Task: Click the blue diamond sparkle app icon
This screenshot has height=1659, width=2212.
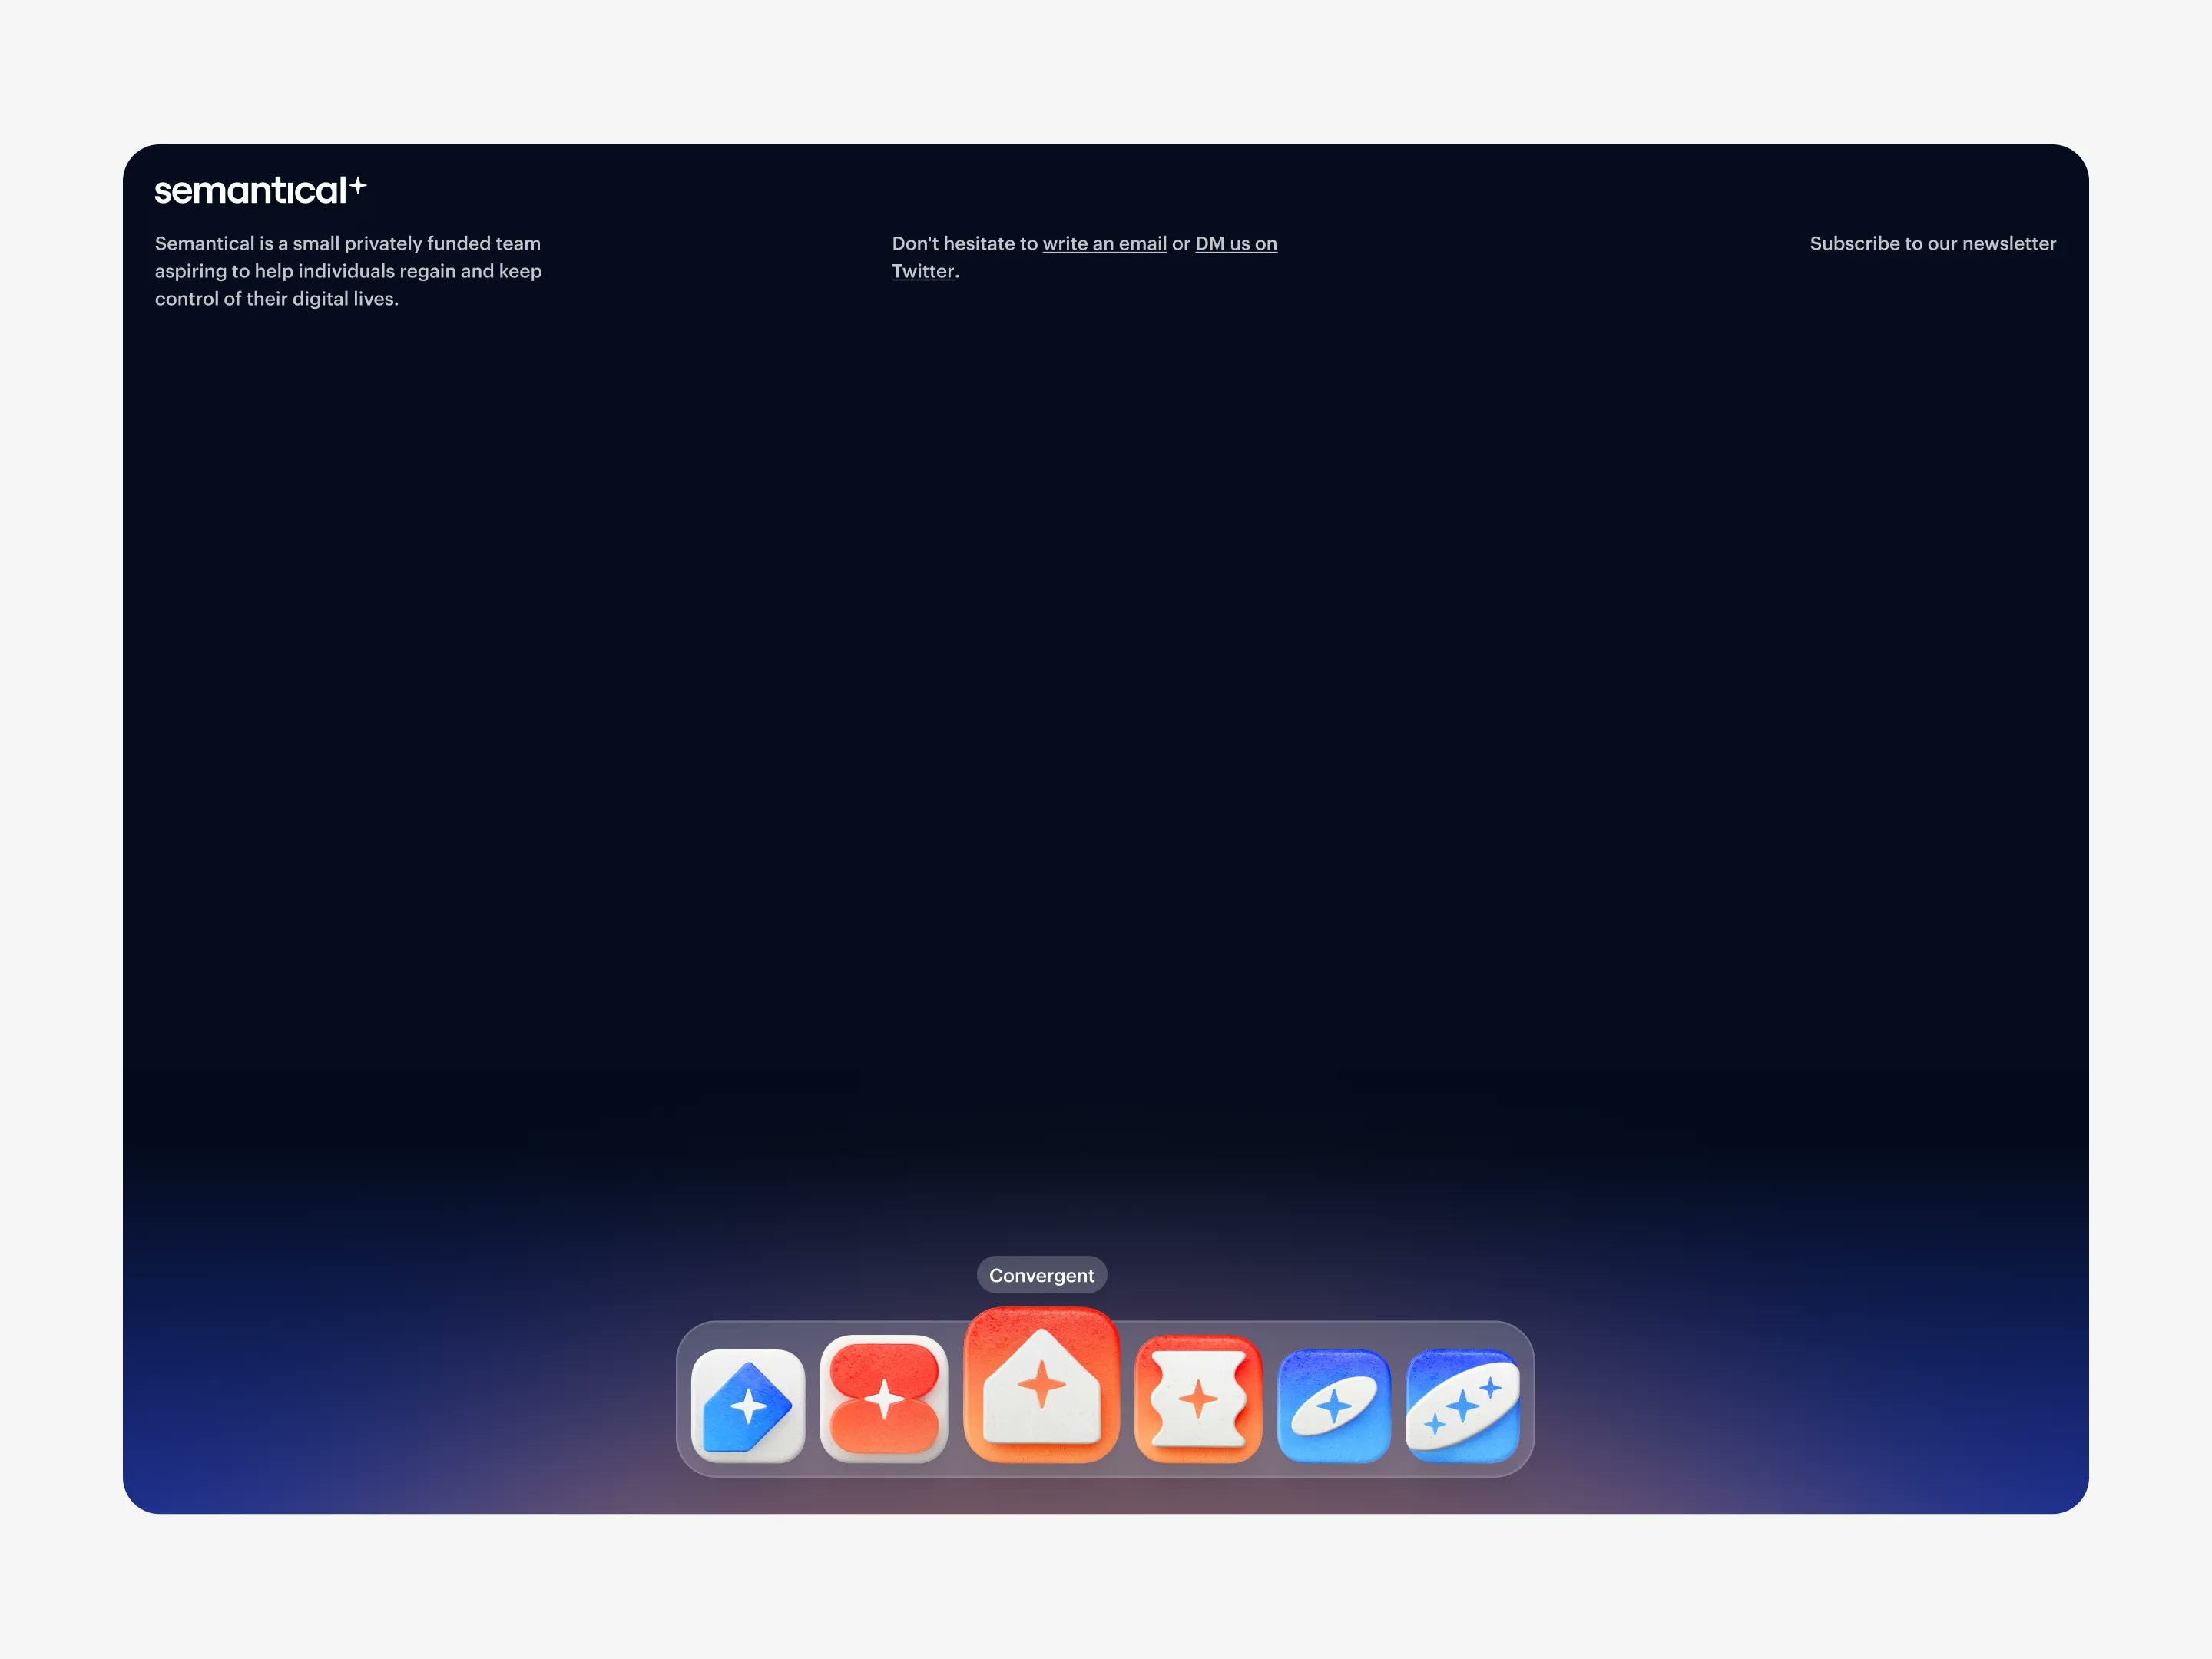Action: pos(748,1405)
